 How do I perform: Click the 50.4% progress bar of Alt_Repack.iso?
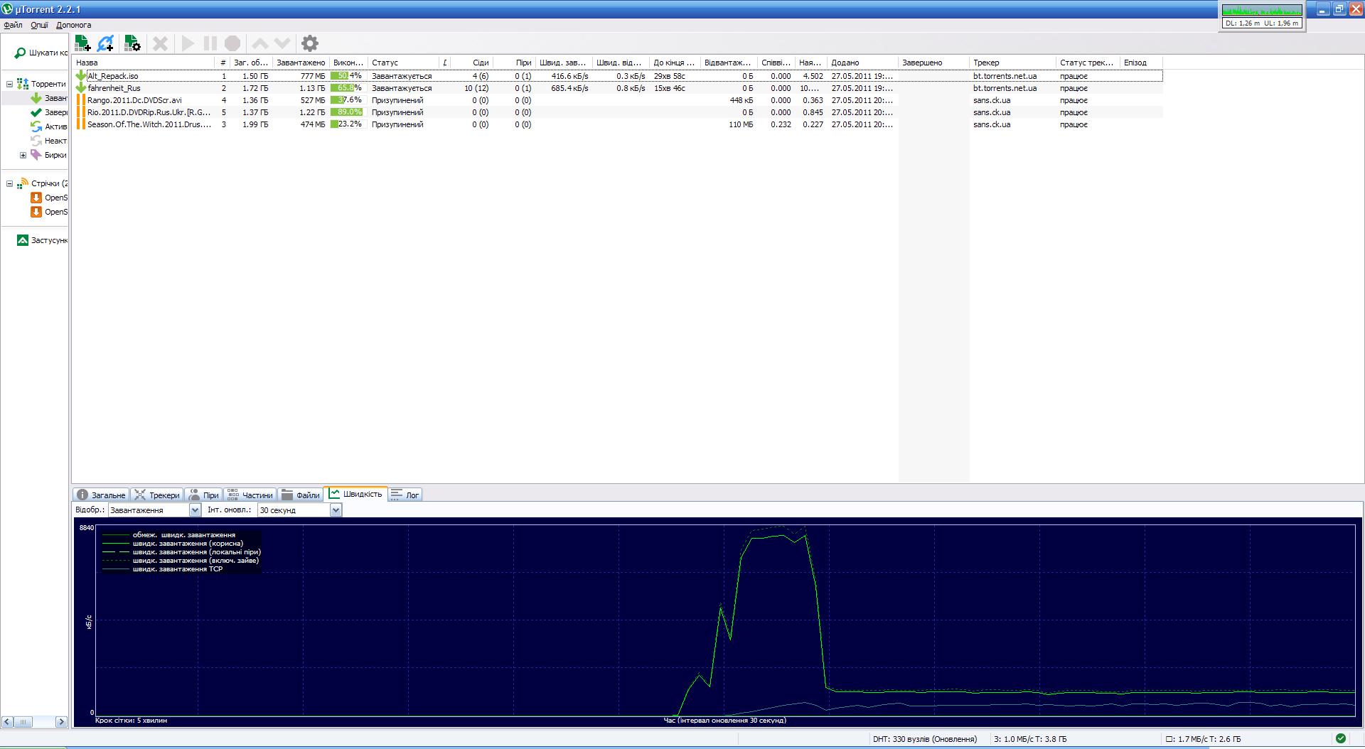347,75
